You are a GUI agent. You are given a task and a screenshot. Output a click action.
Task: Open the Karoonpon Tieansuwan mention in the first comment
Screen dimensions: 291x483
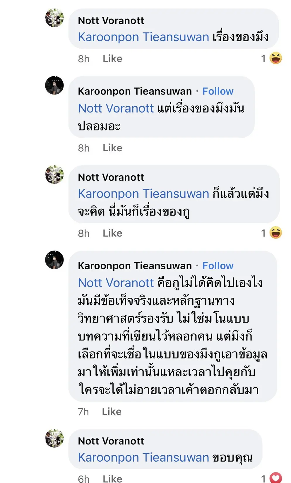[143, 37]
